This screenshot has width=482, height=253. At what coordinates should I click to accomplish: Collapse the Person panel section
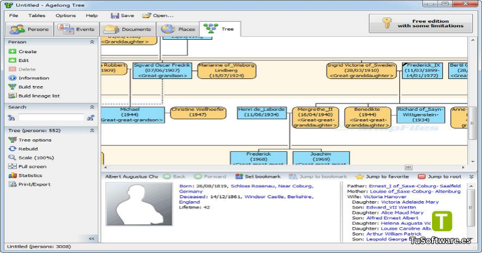pyautogui.click(x=92, y=42)
